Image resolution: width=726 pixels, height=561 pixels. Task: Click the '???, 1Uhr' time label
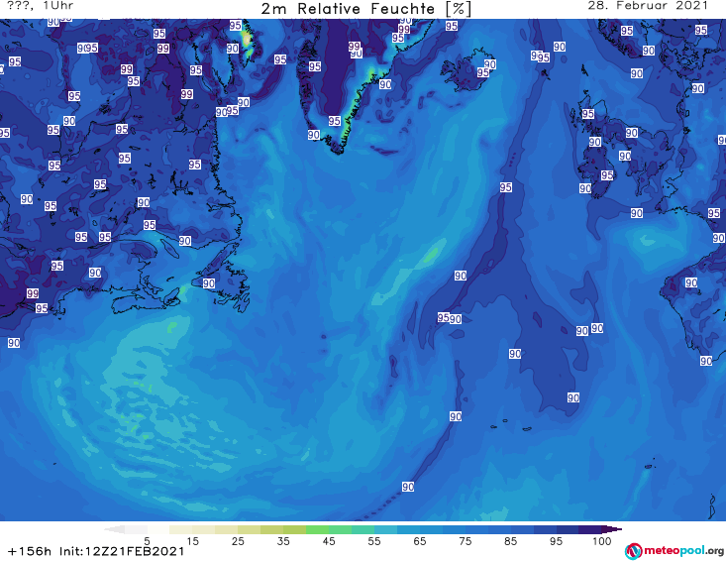pyautogui.click(x=41, y=6)
